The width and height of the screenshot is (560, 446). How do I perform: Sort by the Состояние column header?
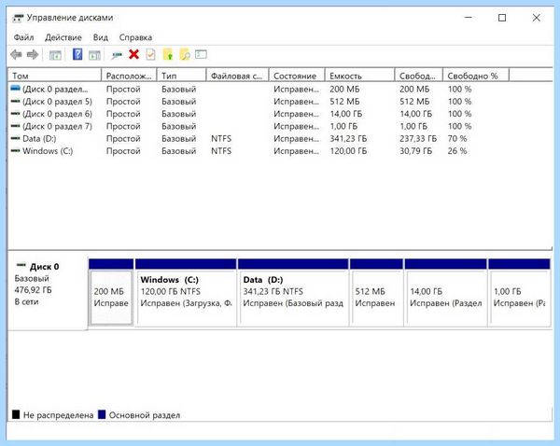[297, 76]
